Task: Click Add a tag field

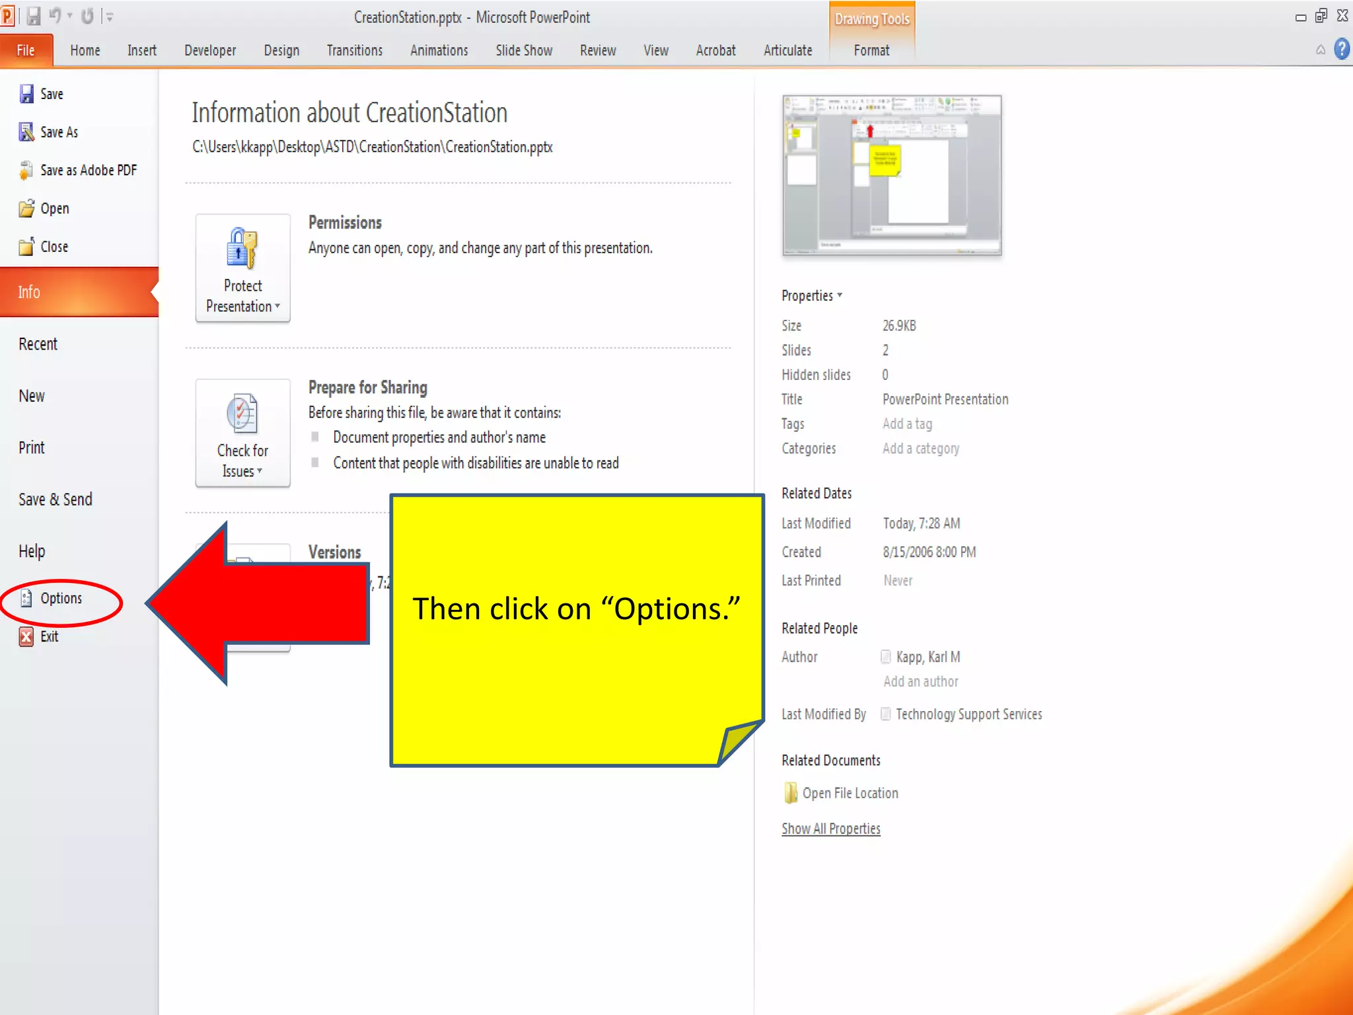Action: coord(907,424)
